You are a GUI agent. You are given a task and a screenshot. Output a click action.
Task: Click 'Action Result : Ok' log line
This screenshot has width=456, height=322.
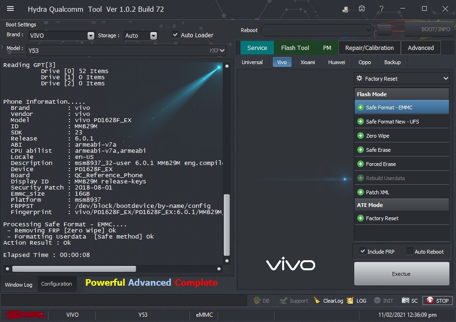point(37,242)
